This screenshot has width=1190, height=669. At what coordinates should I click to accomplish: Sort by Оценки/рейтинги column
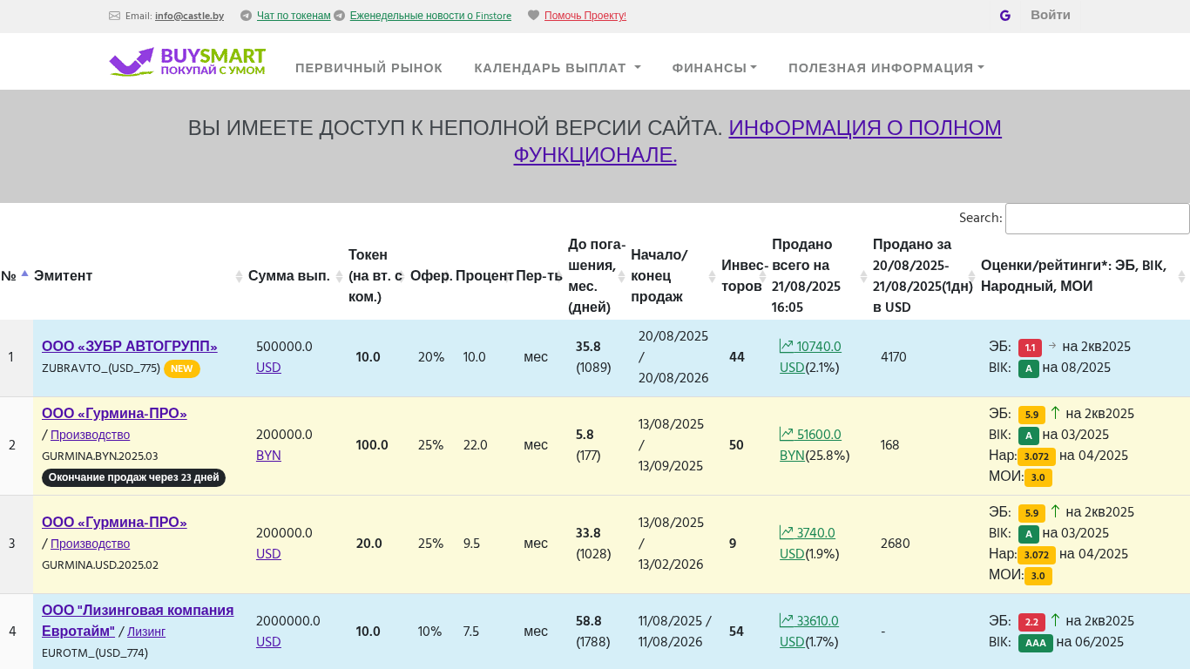1085,276
